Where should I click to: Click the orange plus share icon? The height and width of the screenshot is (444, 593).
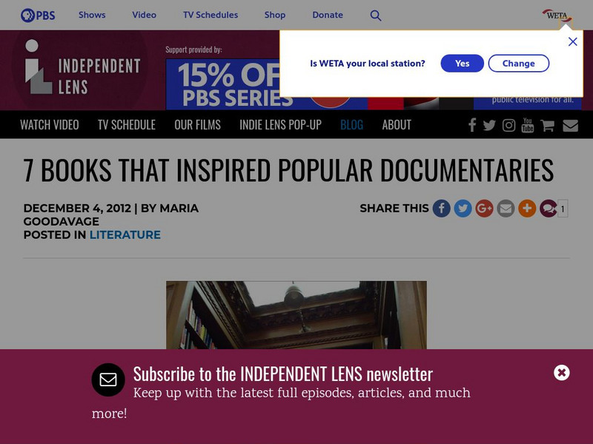(x=527, y=209)
